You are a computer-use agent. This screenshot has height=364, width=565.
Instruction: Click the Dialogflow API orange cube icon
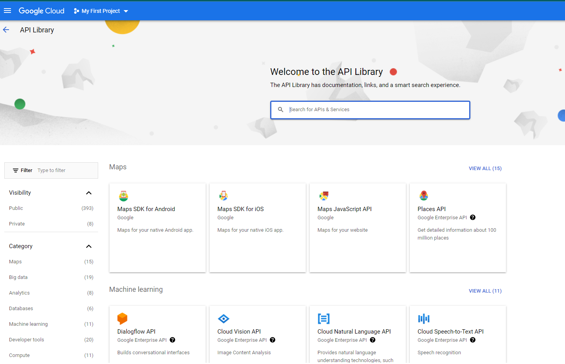[x=122, y=318]
